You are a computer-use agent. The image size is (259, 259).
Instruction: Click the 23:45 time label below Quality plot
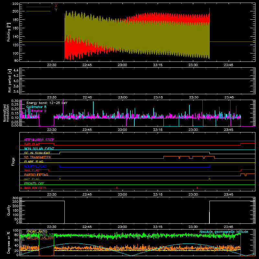pyautogui.click(x=229, y=227)
